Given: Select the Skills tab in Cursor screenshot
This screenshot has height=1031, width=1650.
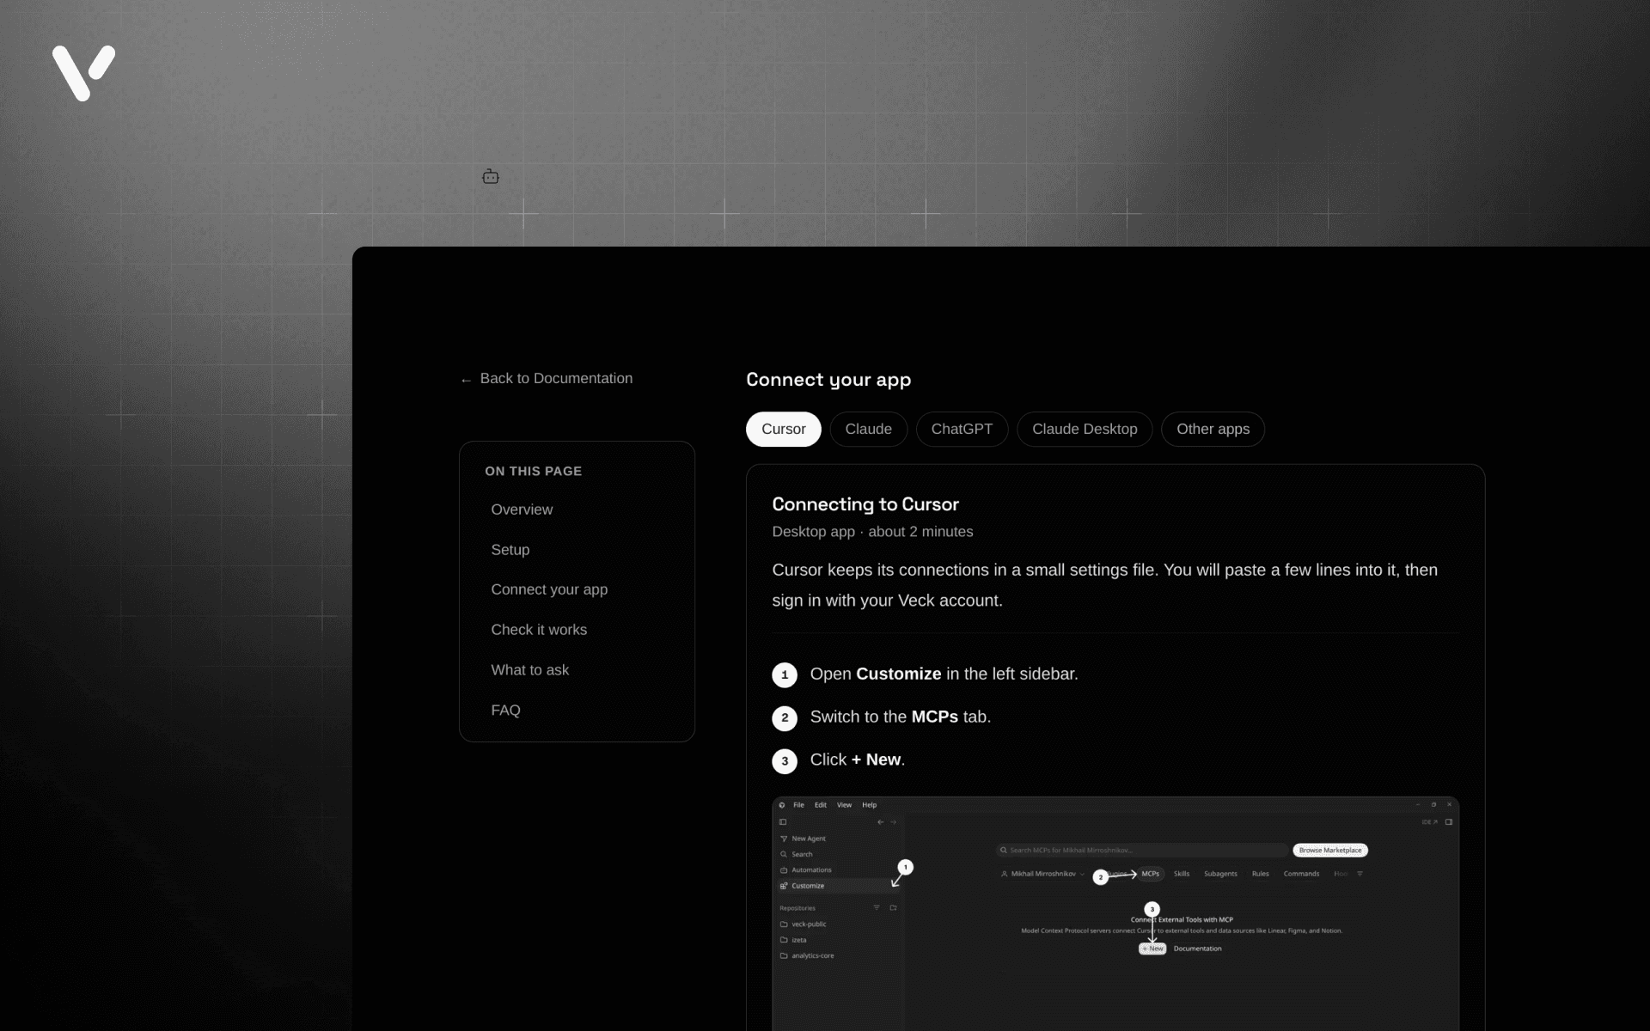Looking at the screenshot, I should tap(1182, 874).
